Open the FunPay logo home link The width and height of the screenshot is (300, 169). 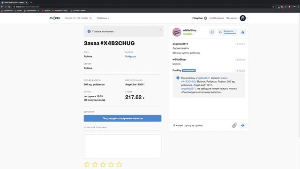pyautogui.click(x=55, y=18)
